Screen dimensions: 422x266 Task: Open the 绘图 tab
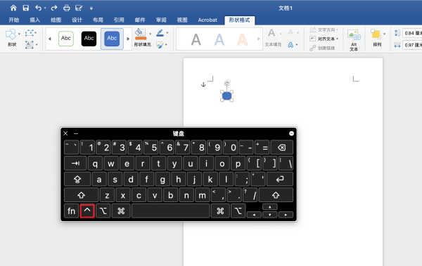(x=56, y=20)
